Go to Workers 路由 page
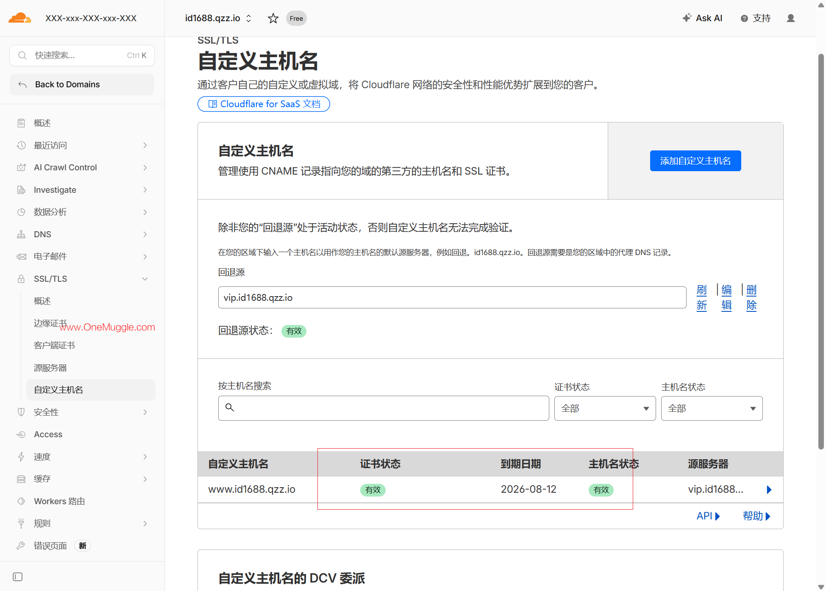 point(59,501)
